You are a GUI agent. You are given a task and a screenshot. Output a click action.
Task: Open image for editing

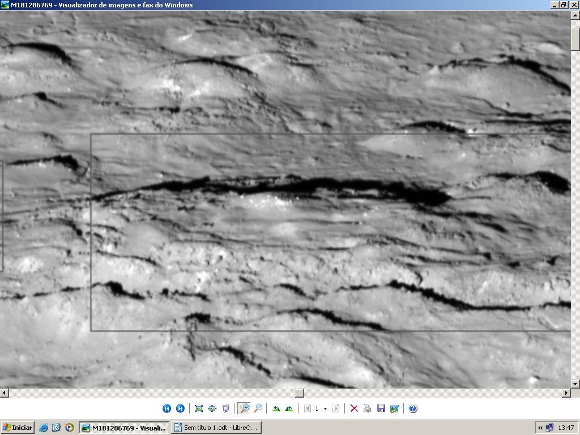[x=395, y=408]
